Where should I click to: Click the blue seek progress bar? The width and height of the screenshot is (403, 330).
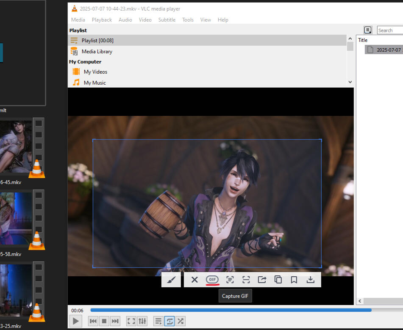click(231, 310)
